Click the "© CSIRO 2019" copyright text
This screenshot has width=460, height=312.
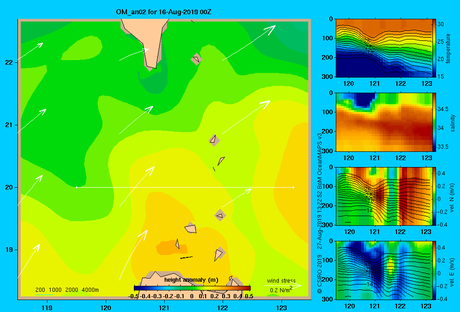(320, 273)
